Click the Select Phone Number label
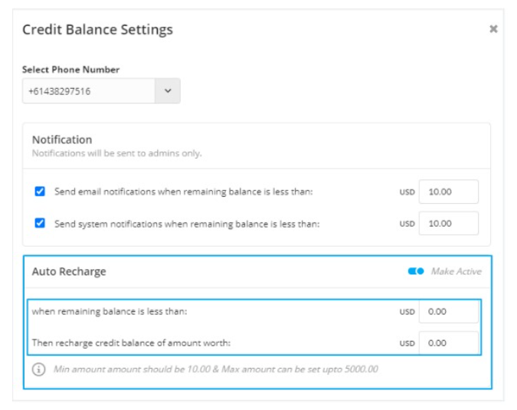This screenshot has height=410, width=517. (x=71, y=70)
